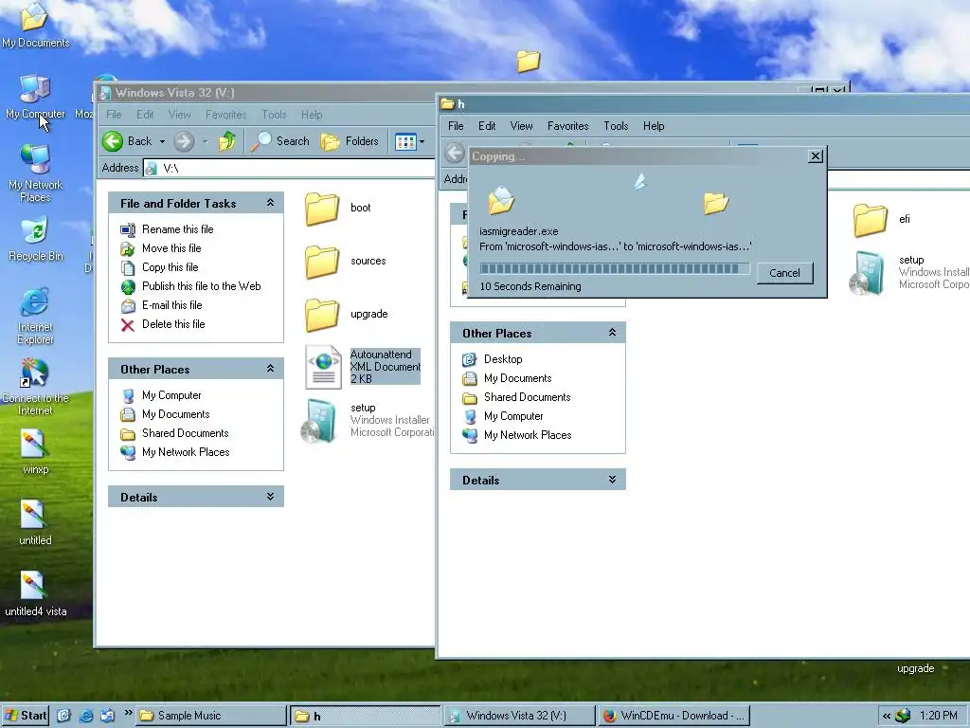Collapse Other Places in h window
970x728 pixels.
click(x=612, y=333)
